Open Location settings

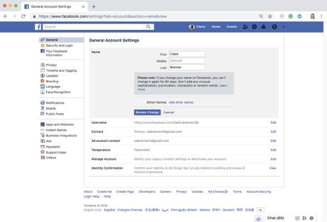(52, 76)
